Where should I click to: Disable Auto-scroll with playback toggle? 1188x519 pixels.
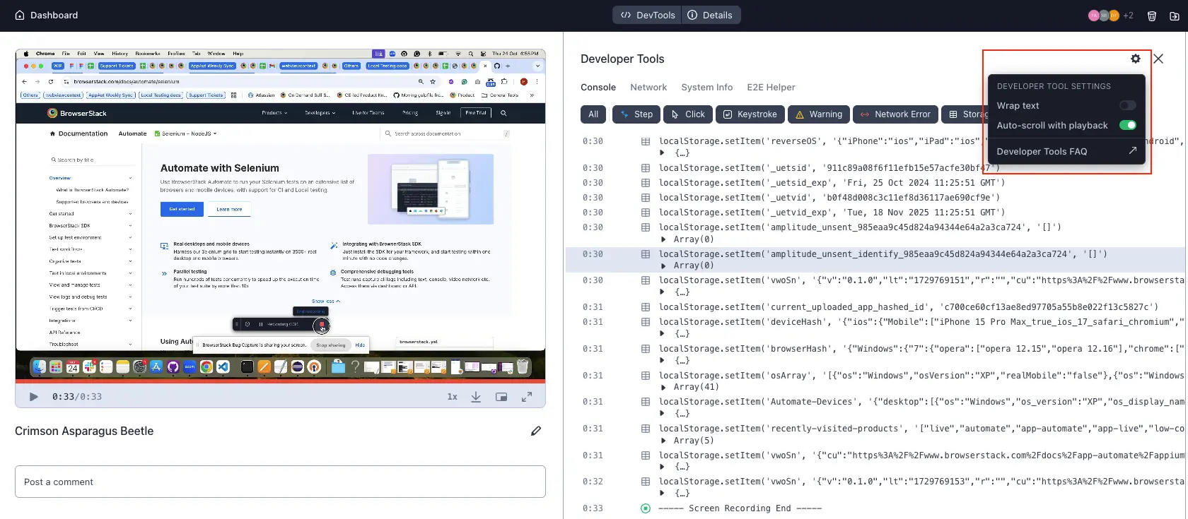click(1127, 125)
